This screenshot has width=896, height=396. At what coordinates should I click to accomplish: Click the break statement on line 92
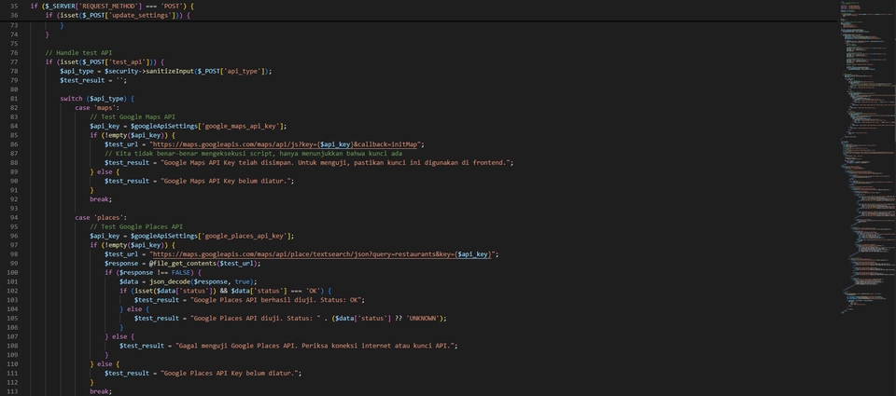101,199
